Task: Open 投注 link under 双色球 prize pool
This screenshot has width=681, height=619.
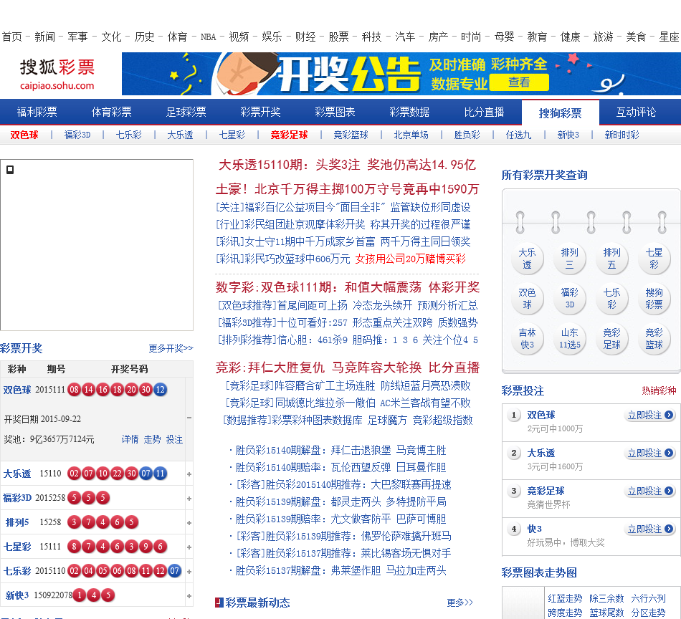Action: click(174, 439)
